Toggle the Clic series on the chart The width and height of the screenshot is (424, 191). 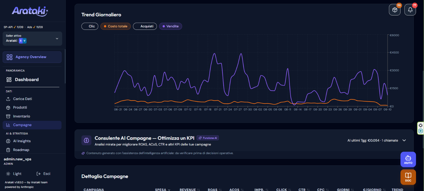point(89,26)
